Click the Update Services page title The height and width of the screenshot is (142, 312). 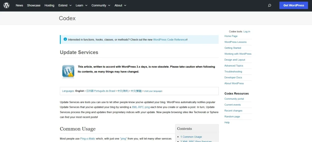pos(79,52)
